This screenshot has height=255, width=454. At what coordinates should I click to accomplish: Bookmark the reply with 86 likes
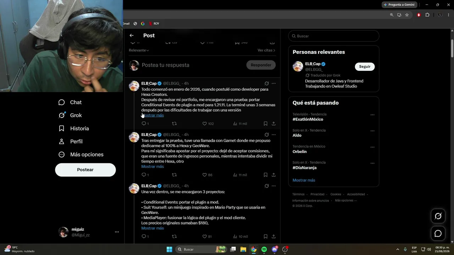pos(265,175)
